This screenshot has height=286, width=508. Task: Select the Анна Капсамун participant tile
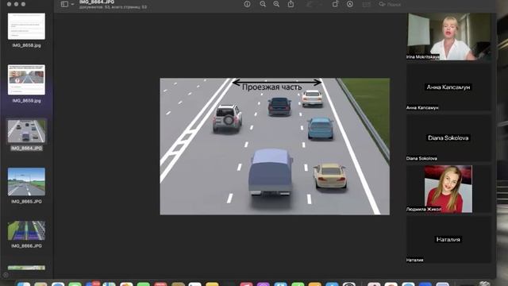coord(449,87)
